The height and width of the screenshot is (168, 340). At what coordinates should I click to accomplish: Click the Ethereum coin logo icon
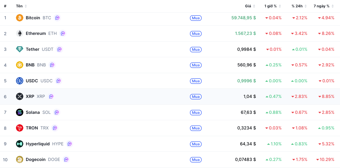pos(20,34)
